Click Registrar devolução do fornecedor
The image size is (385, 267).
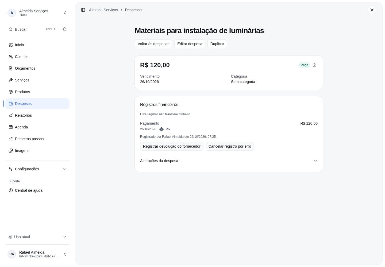[172, 146]
